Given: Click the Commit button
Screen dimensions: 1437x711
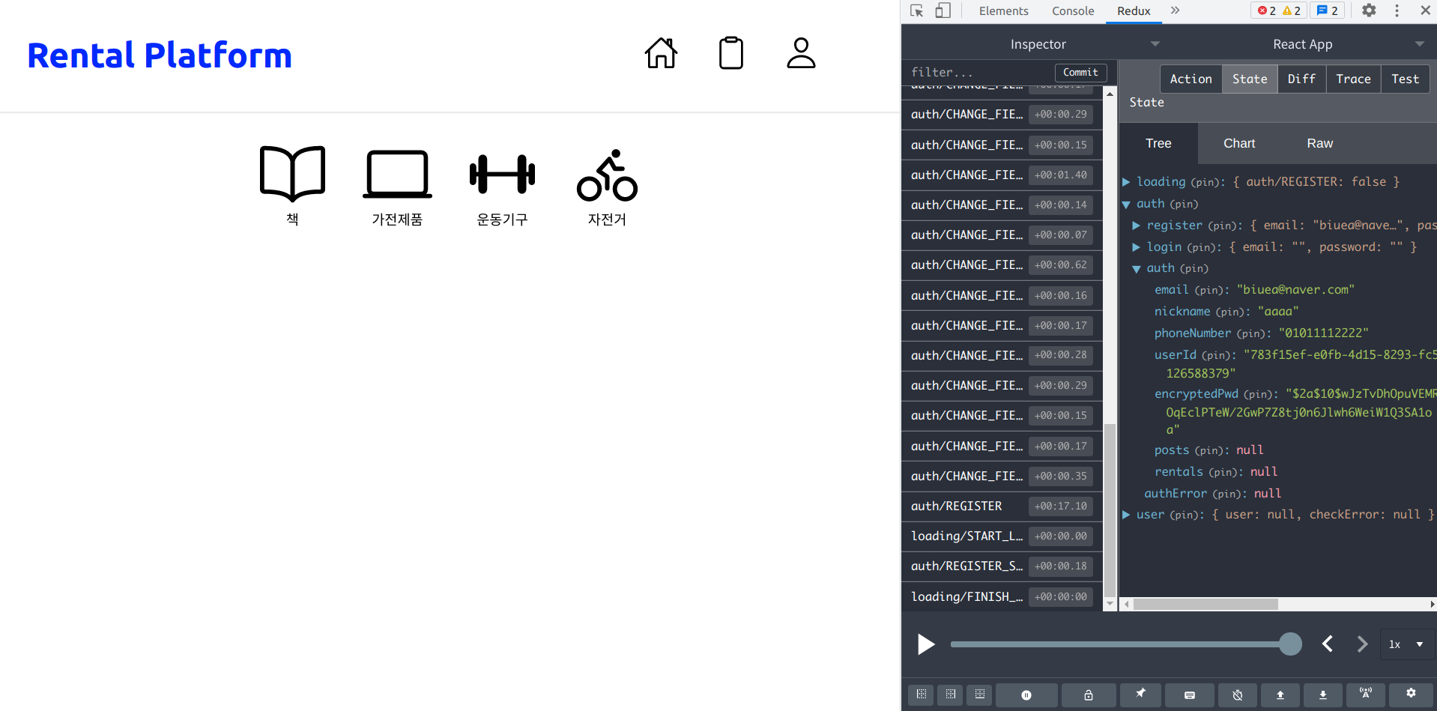Looking at the screenshot, I should tap(1080, 72).
